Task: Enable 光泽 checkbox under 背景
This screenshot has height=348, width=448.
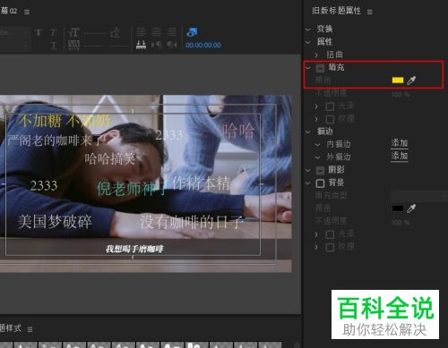Action: tap(330, 234)
